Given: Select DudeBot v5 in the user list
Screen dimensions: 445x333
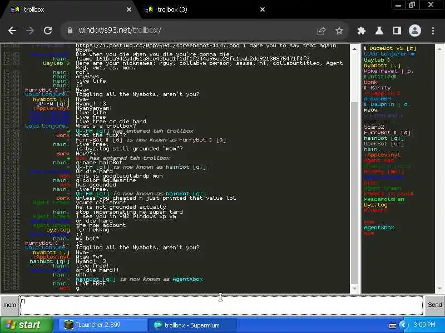Looking at the screenshot, I should 390,49.
